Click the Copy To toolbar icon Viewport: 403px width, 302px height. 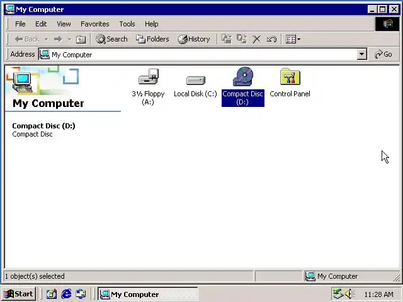click(242, 39)
